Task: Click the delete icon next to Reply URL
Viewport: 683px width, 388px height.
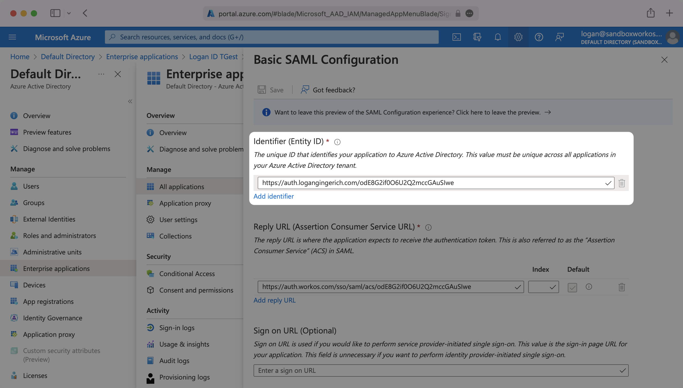Action: tap(622, 287)
